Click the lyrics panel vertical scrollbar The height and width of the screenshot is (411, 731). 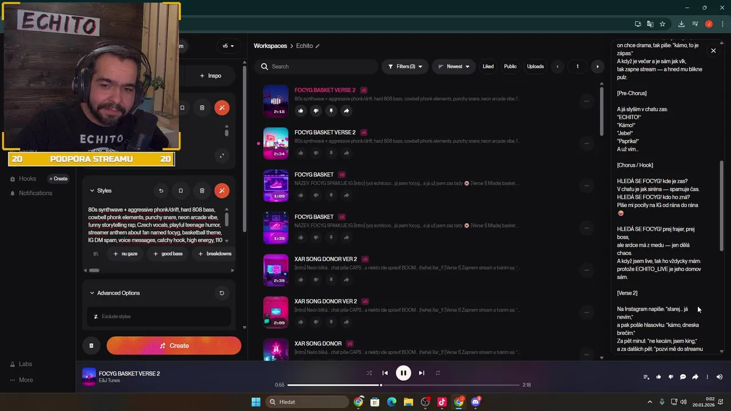click(x=721, y=205)
